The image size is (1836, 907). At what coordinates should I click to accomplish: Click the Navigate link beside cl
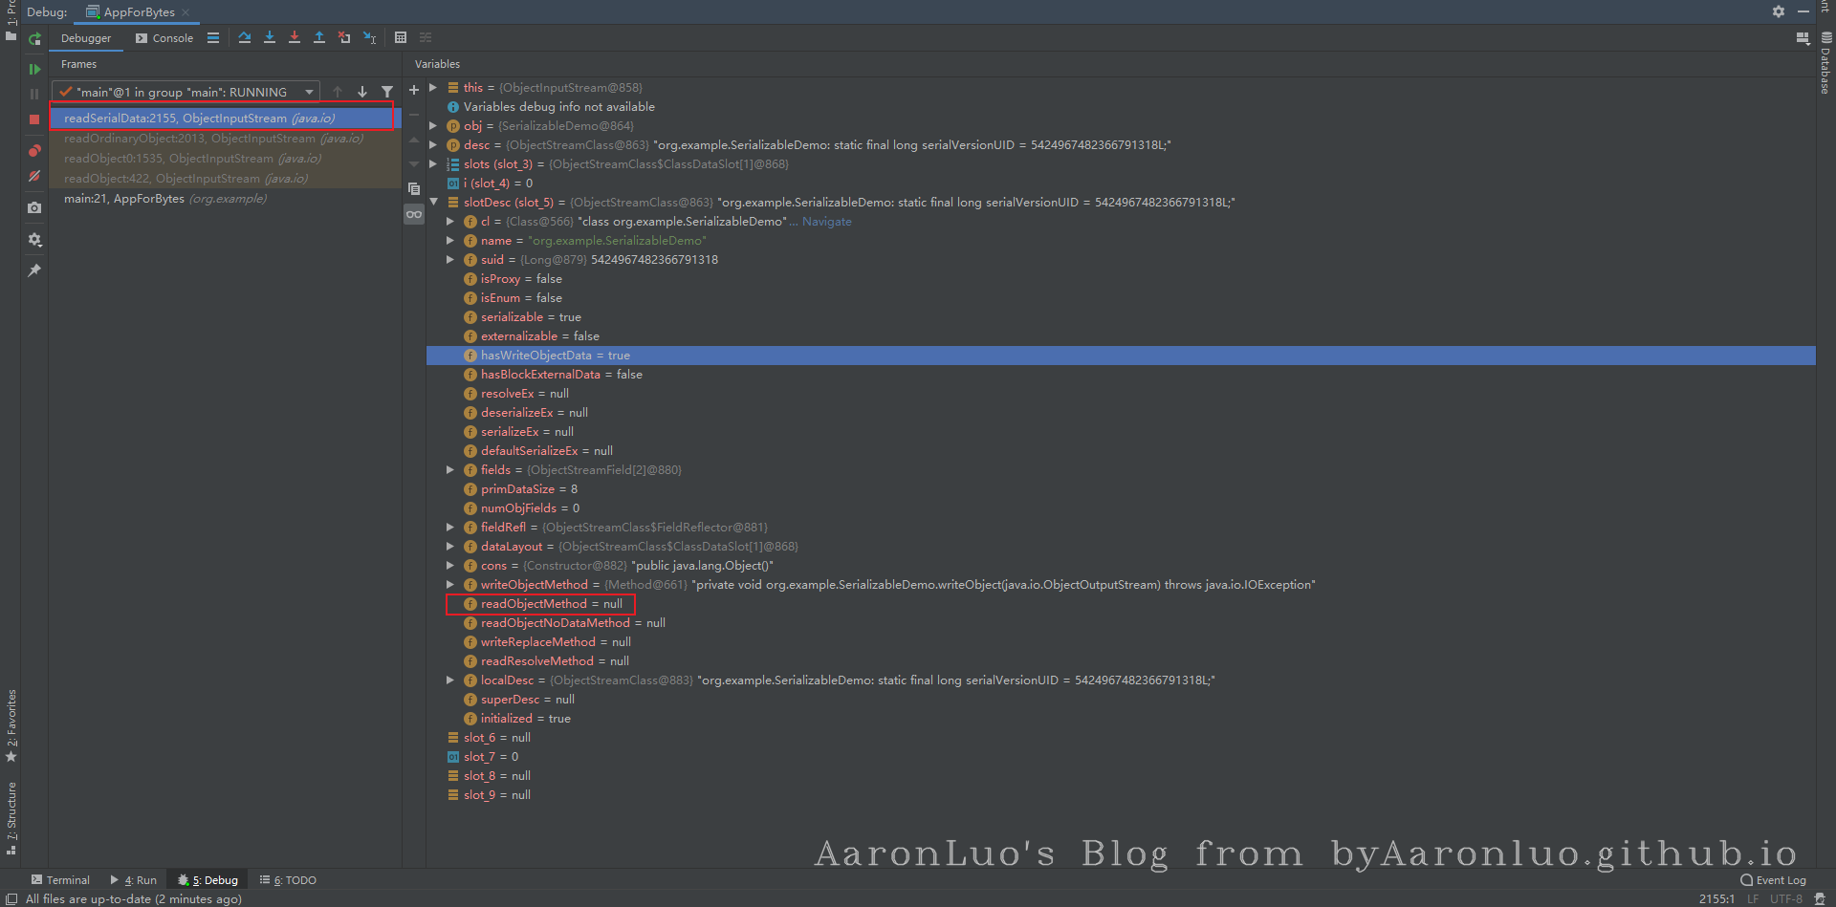click(x=826, y=222)
